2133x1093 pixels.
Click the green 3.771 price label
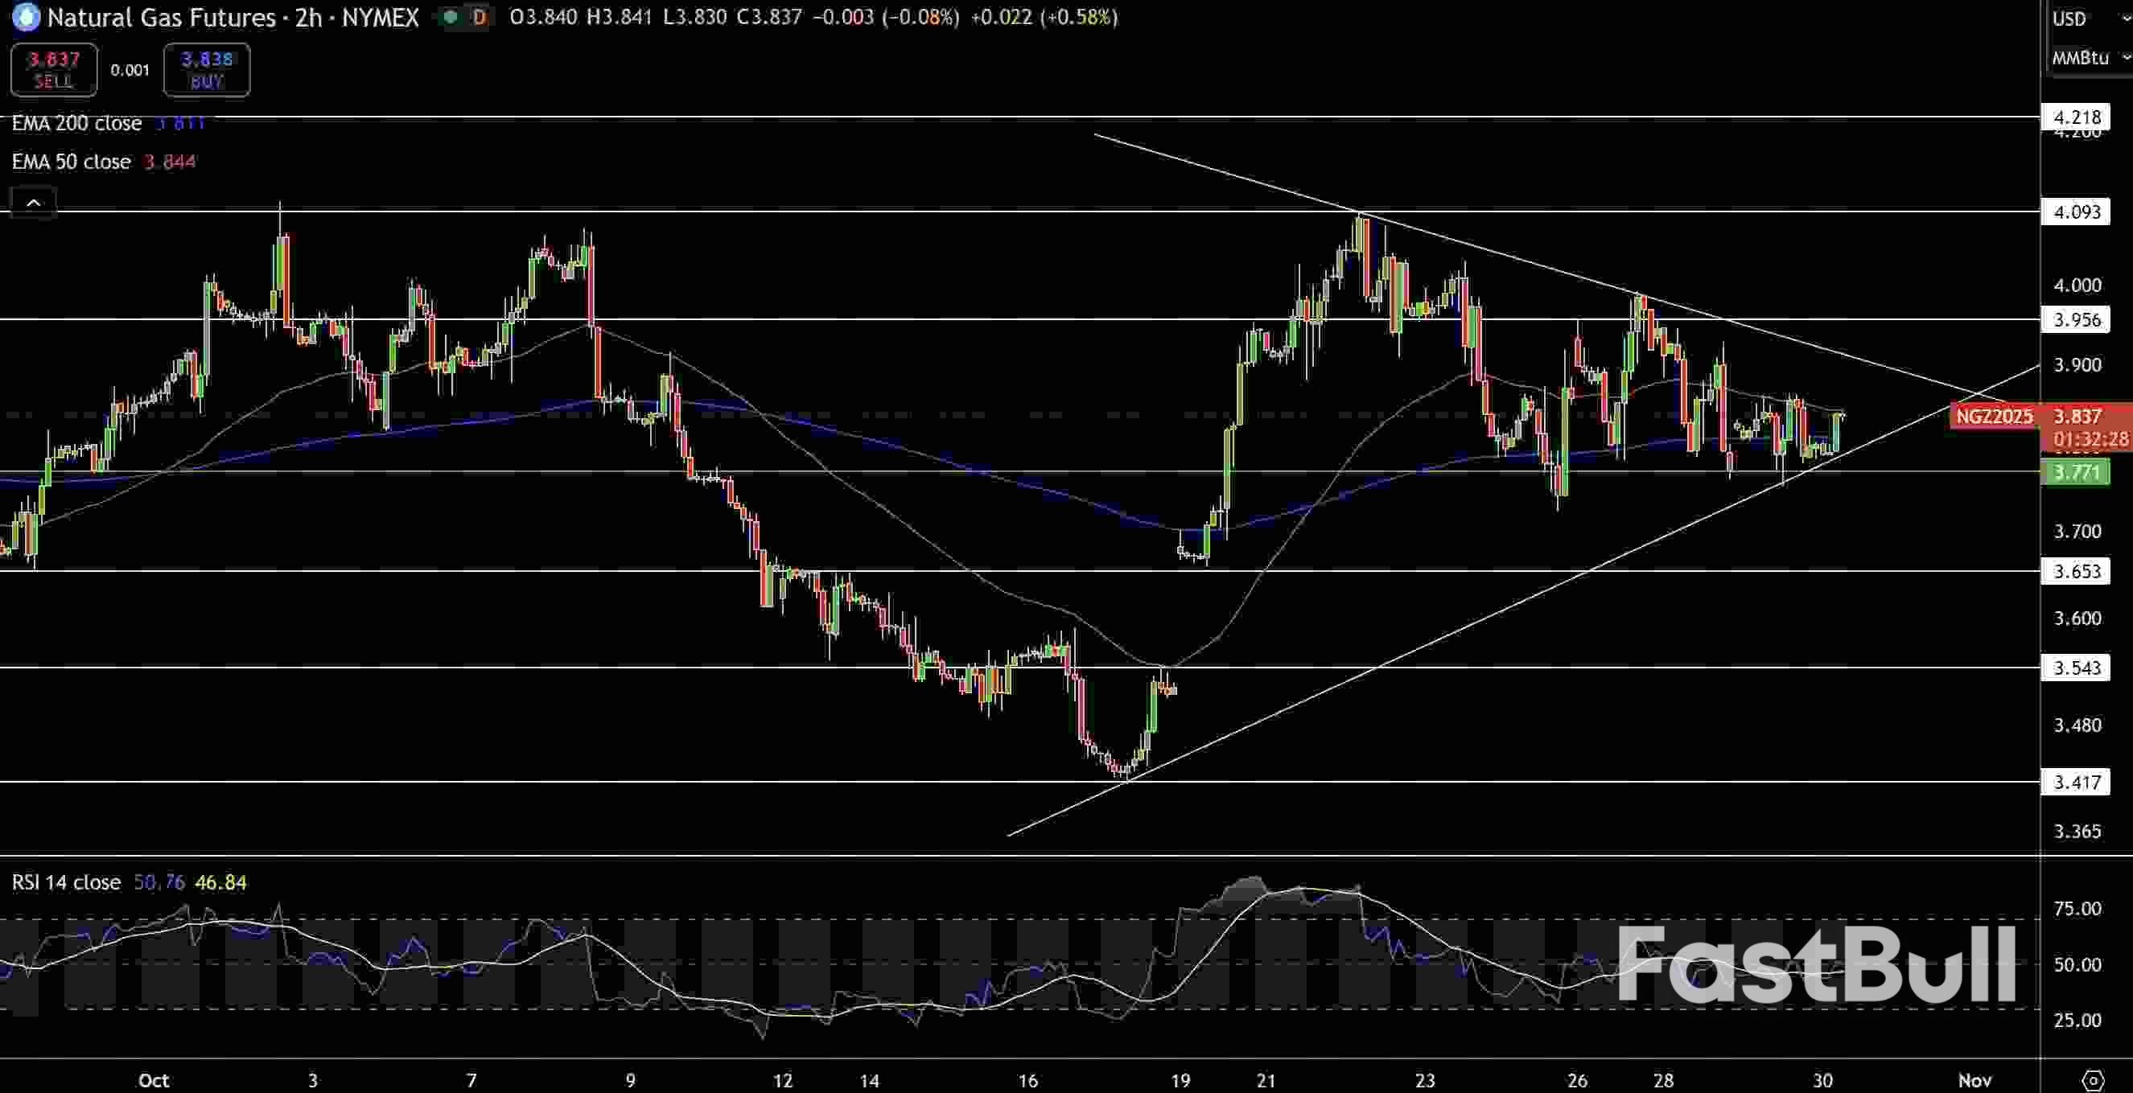[x=2077, y=472]
